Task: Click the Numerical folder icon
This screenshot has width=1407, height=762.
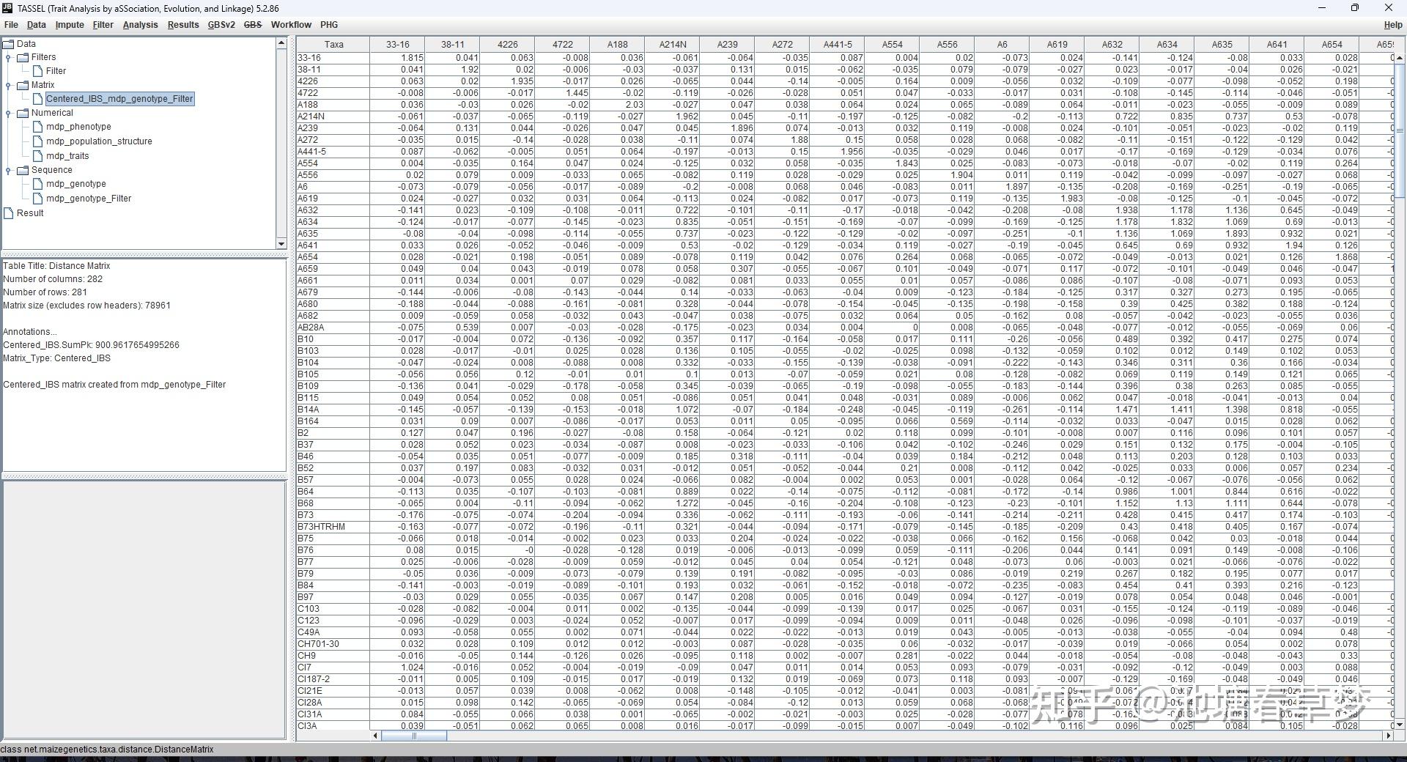Action: tap(23, 113)
